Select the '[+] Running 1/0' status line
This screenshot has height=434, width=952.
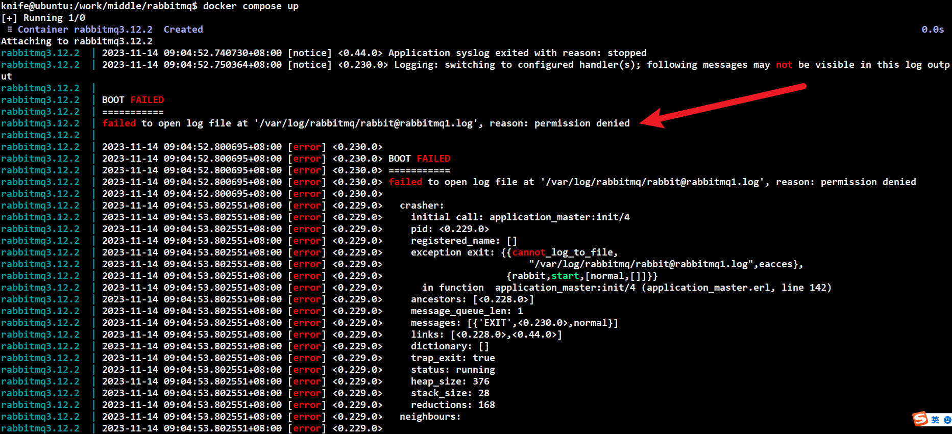tap(43, 18)
